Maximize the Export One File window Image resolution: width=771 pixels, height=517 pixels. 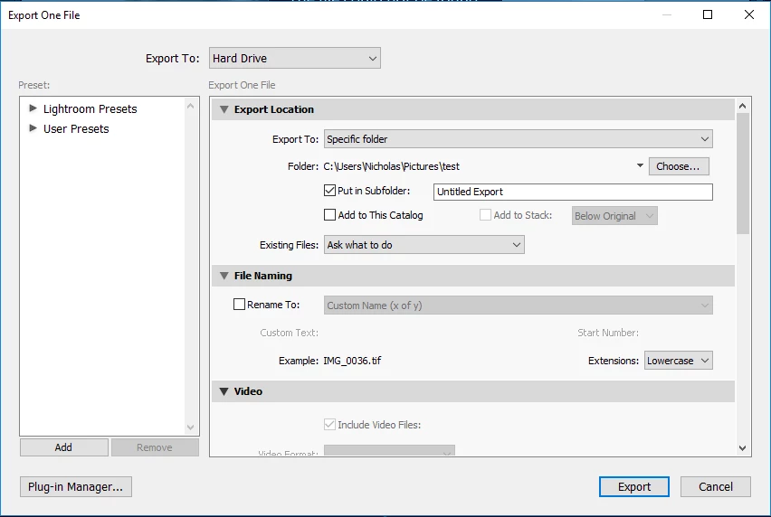click(x=708, y=14)
